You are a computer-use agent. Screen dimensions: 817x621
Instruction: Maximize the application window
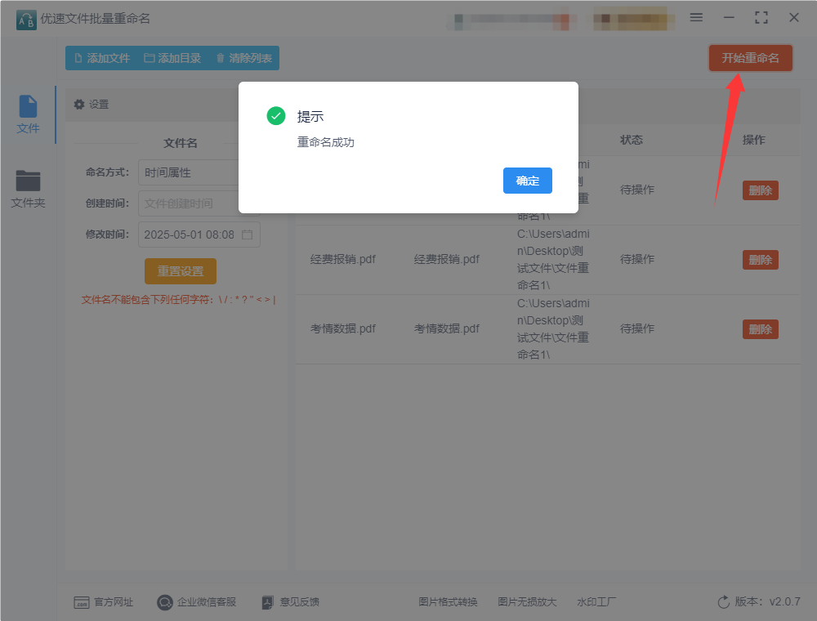coord(761,18)
